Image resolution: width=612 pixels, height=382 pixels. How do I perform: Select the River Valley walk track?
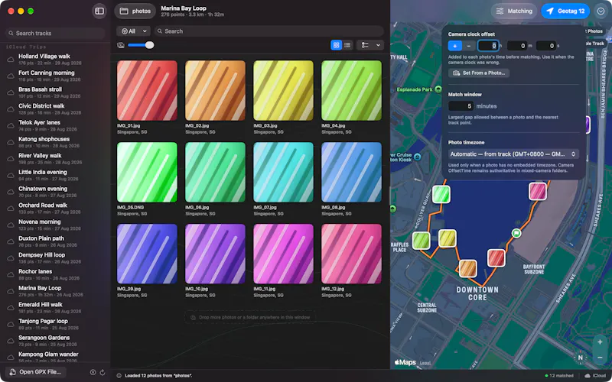55,159
